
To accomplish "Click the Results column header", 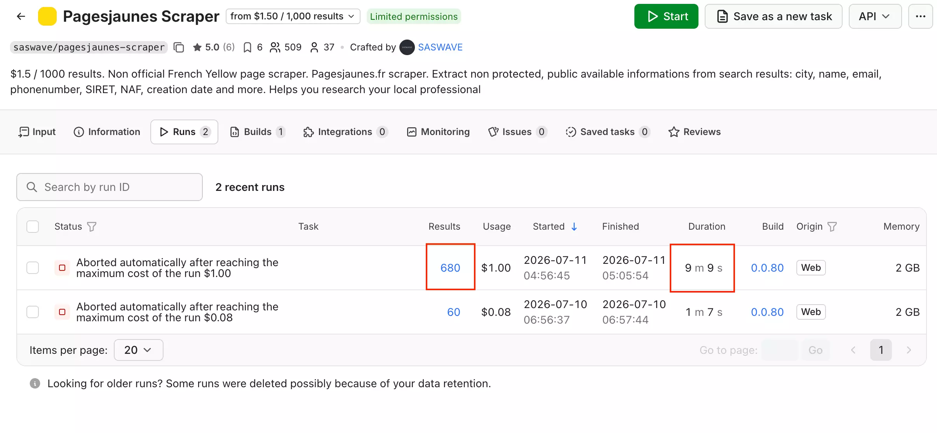I will (x=444, y=227).
